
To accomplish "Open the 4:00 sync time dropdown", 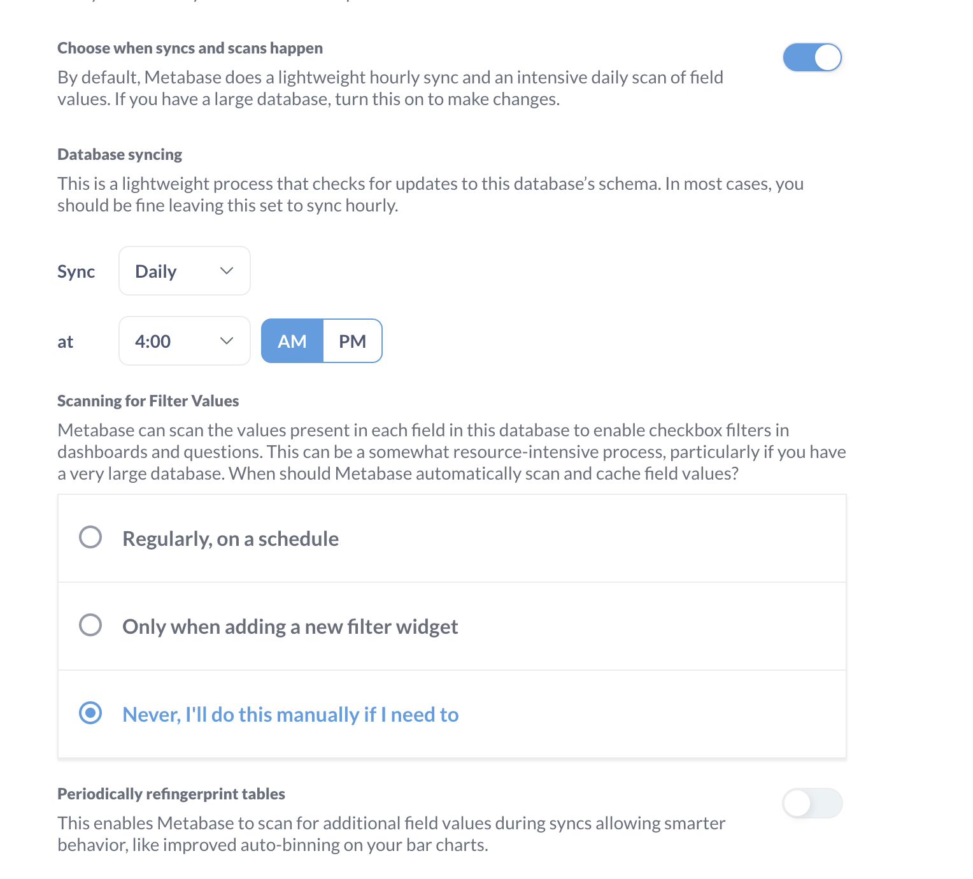I will click(x=184, y=341).
